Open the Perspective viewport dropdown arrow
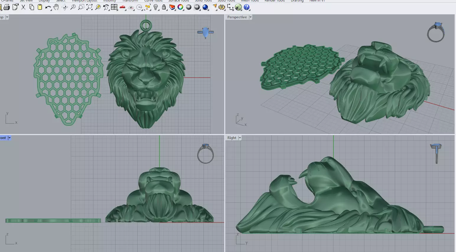This screenshot has height=252, width=456. pyautogui.click(x=250, y=17)
